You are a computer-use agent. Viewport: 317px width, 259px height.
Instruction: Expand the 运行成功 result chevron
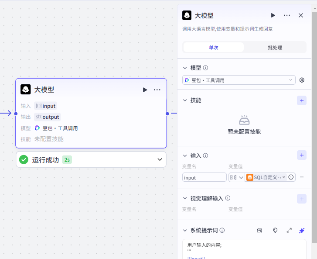(159, 160)
